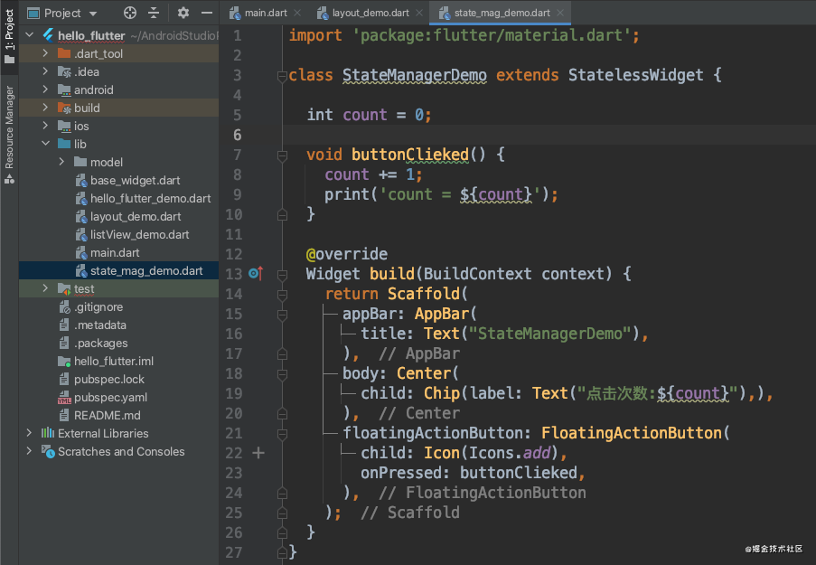Click the pubspec.yaml YML file icon
Viewport: 816px width, 565px height.
click(x=64, y=398)
